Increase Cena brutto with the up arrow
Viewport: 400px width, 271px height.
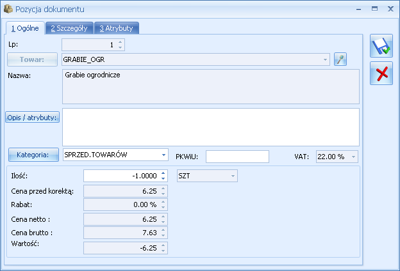point(163,230)
